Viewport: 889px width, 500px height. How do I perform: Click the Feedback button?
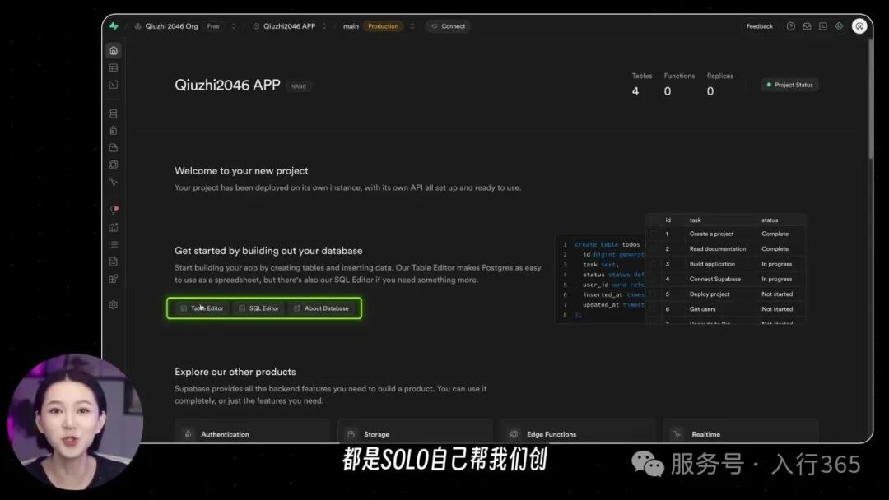(x=759, y=26)
